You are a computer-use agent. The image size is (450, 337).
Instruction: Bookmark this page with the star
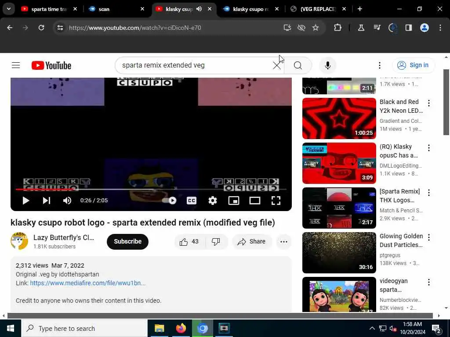[316, 28]
